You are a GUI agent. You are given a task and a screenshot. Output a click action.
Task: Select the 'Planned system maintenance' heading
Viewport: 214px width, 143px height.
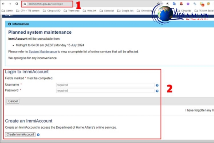[40, 32]
